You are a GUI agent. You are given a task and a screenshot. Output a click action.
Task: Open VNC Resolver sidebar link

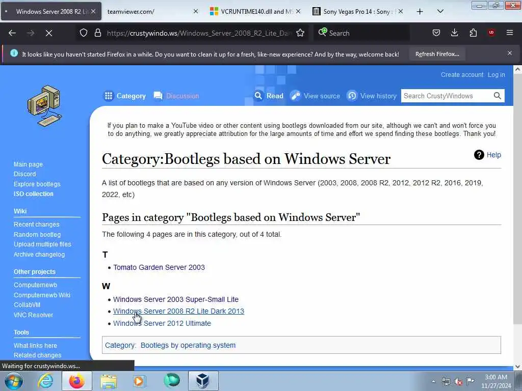click(x=33, y=315)
